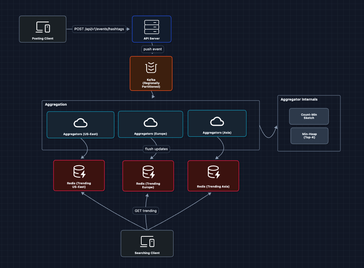Click the Count-Min Sketch node
364x268 pixels.
coord(309,116)
